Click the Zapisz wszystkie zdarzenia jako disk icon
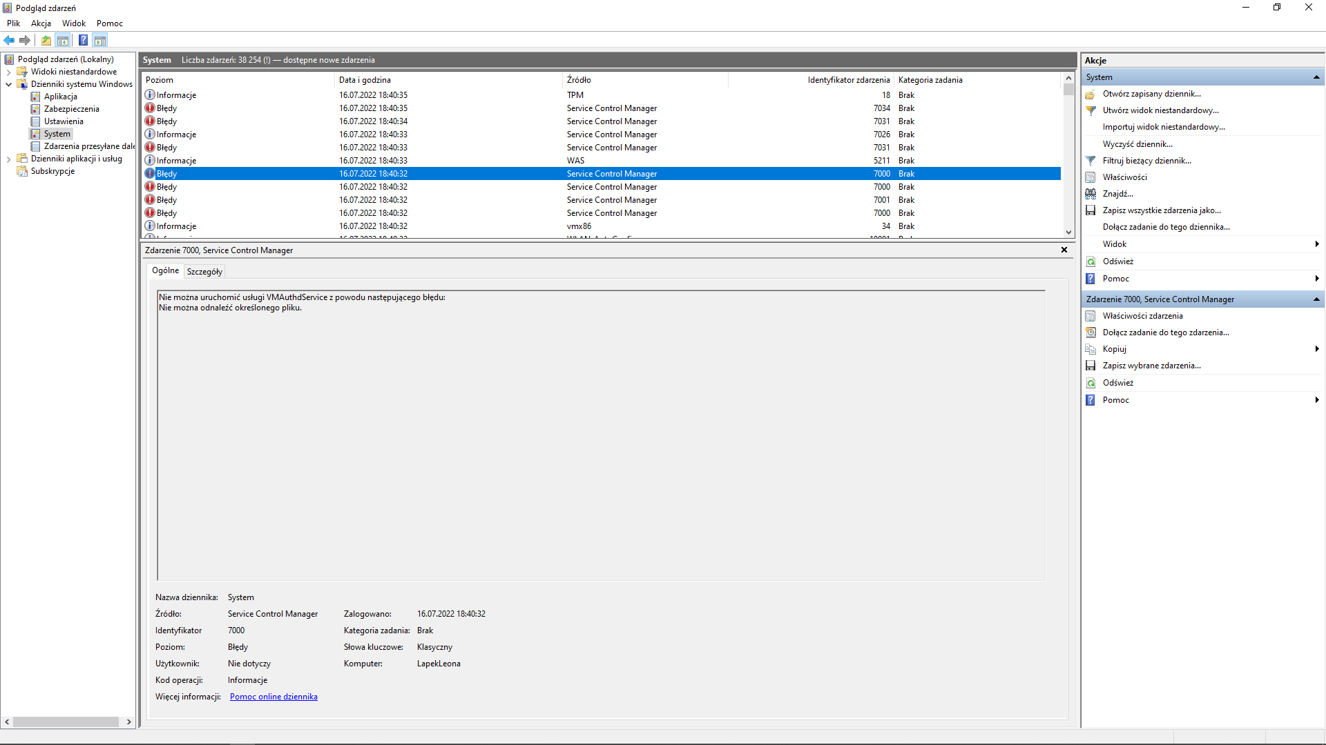 1090,210
